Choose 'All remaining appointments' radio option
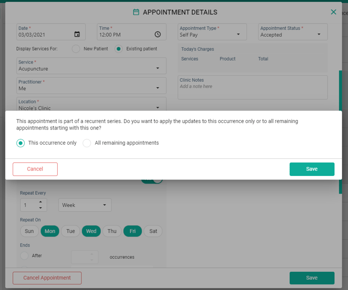 coord(87,143)
